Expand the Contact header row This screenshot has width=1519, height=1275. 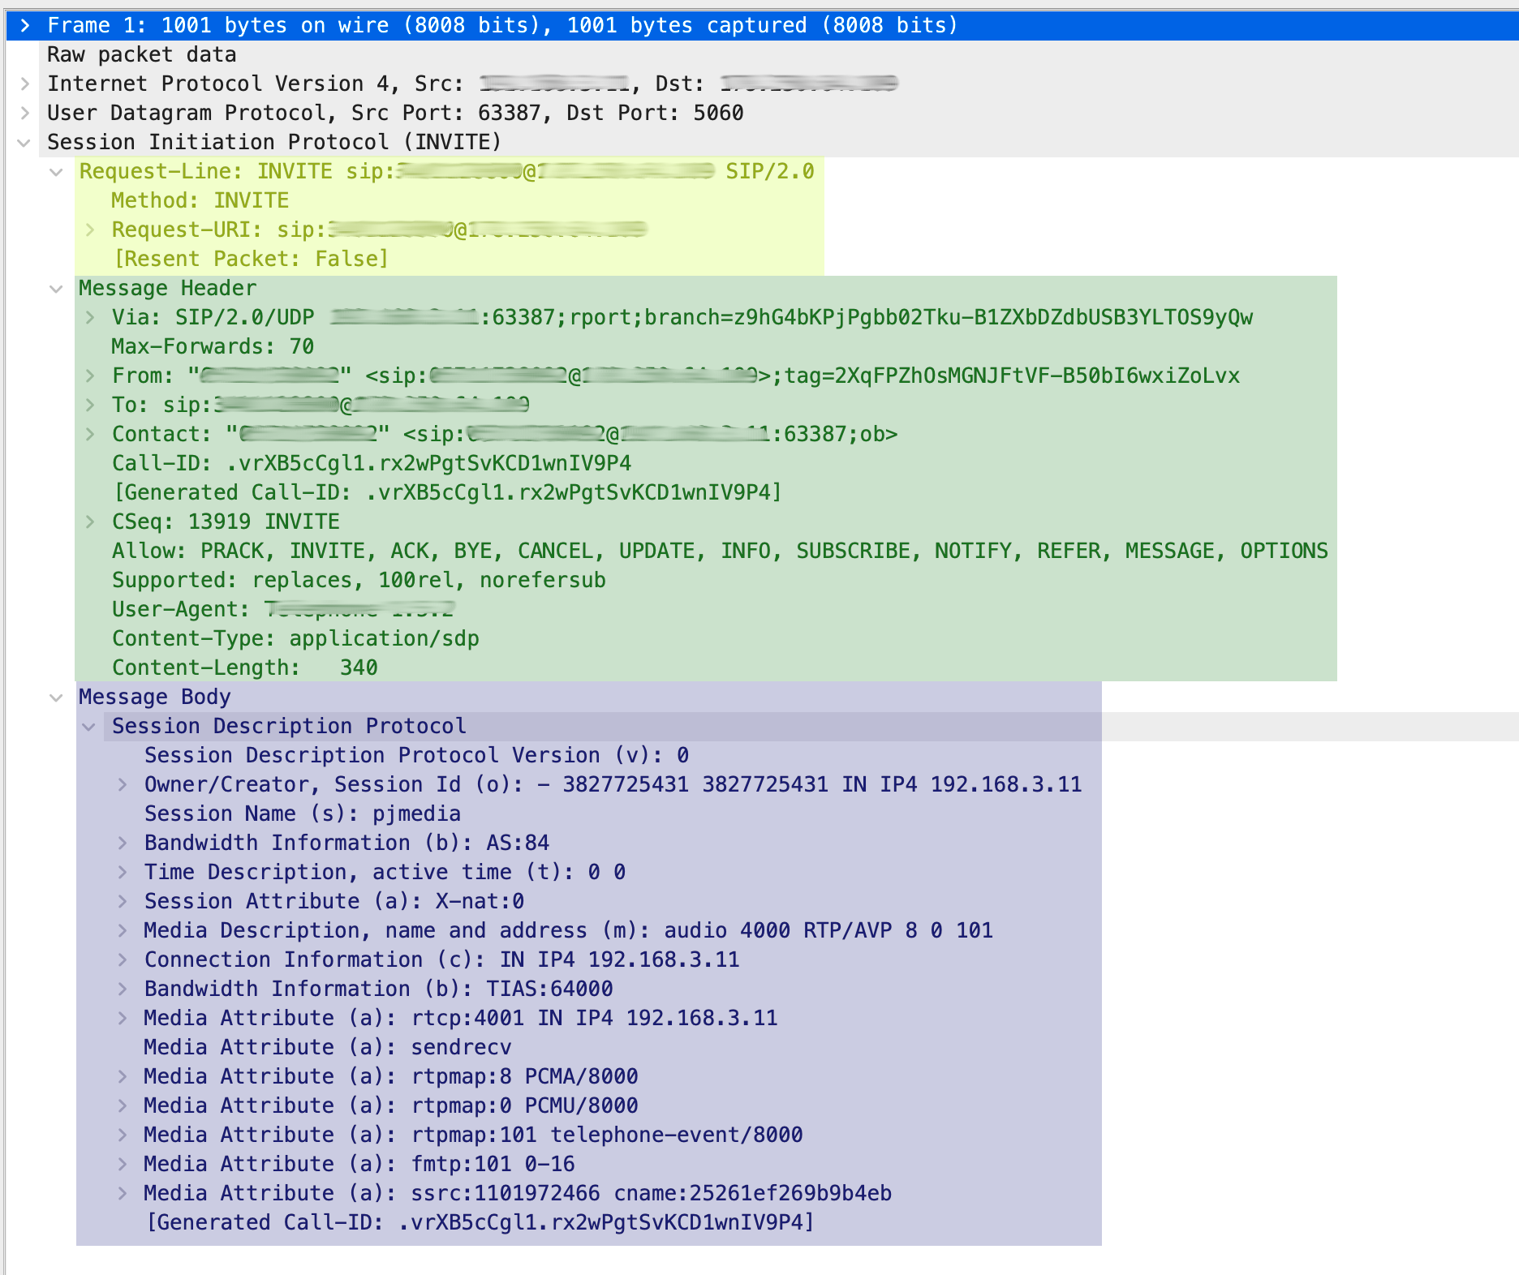pos(90,434)
